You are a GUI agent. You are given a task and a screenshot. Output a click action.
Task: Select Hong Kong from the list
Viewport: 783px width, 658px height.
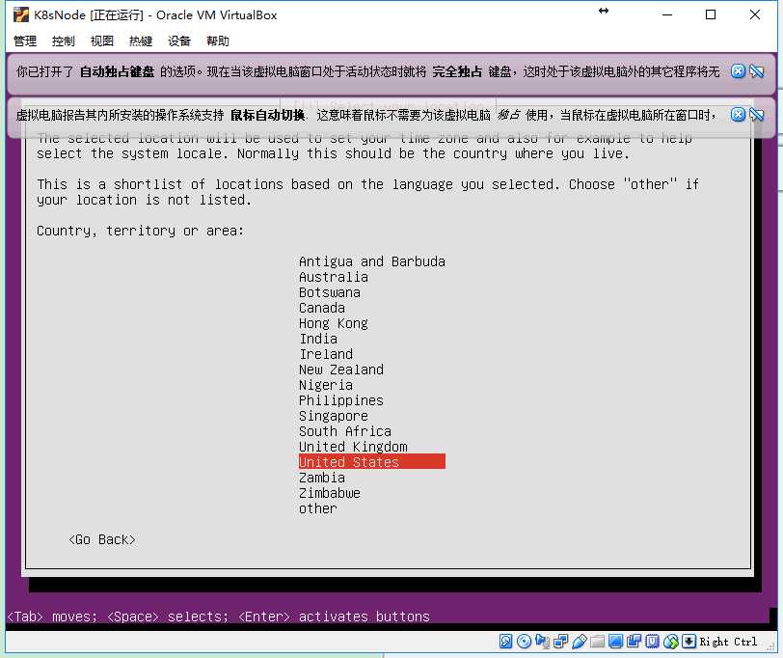pos(334,324)
